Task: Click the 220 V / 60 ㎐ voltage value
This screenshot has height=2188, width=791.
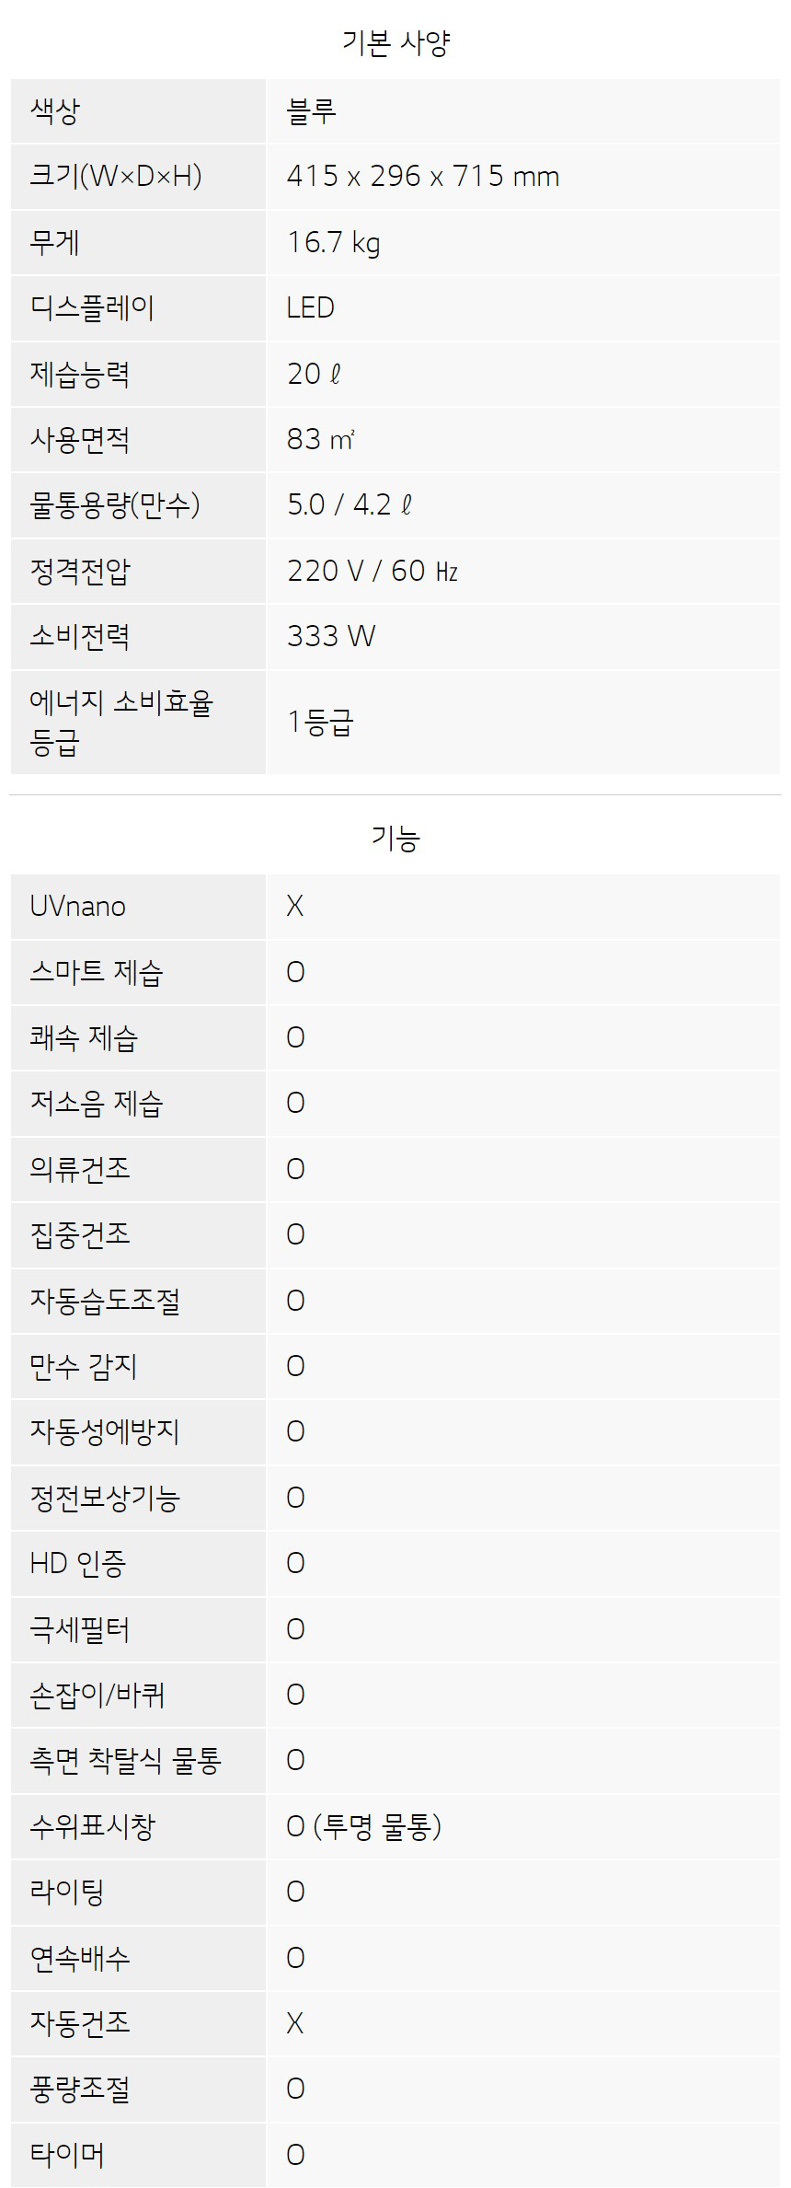Action: pyautogui.click(x=373, y=571)
